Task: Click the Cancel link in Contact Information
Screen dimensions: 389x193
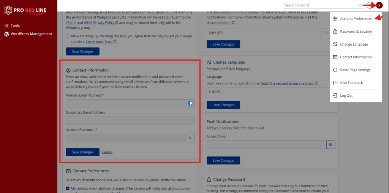Action: point(107,152)
